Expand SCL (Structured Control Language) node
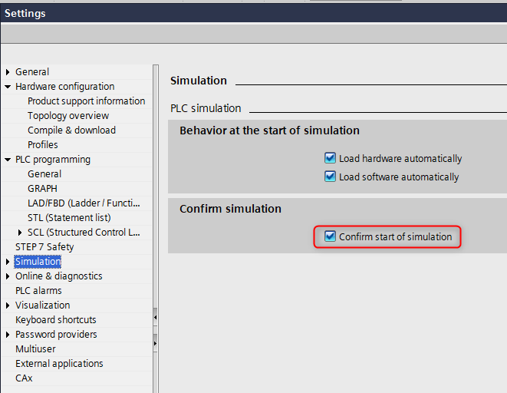The width and height of the screenshot is (507, 393). [20, 233]
